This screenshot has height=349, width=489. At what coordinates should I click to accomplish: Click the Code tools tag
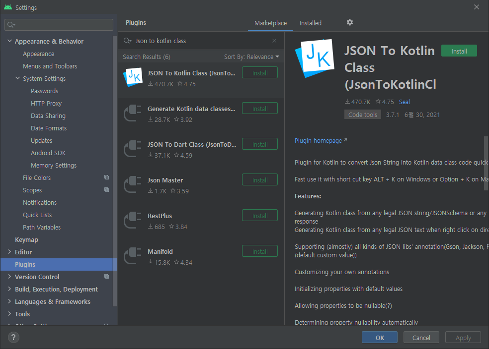[x=363, y=115]
